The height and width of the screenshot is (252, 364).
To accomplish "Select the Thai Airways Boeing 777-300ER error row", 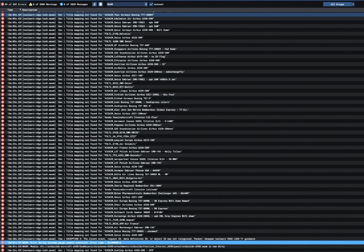I will tap(146, 15).
